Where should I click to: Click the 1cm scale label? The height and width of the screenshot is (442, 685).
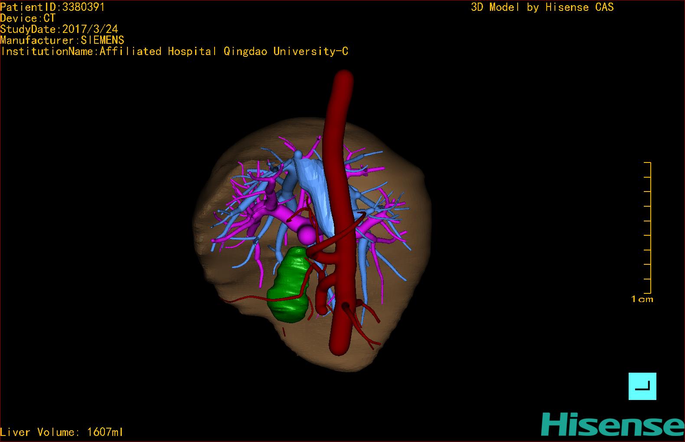tap(642, 299)
